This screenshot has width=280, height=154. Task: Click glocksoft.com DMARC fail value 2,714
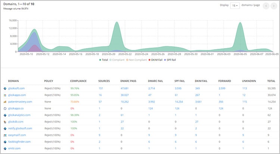point(152,88)
